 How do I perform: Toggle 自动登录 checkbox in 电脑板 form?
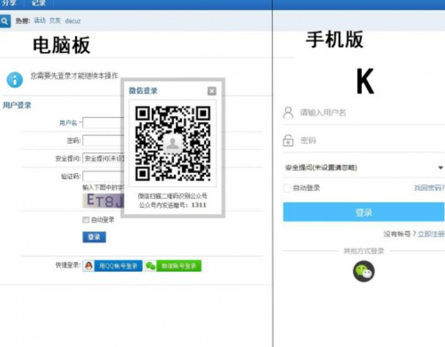click(x=86, y=220)
